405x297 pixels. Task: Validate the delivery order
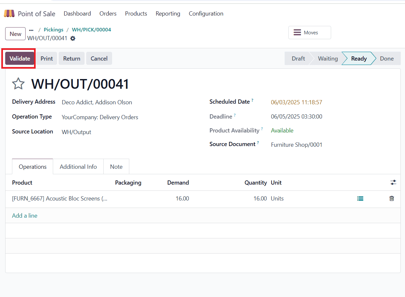pyautogui.click(x=20, y=59)
